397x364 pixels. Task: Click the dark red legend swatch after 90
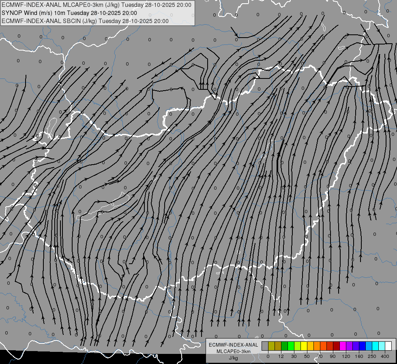[x=336, y=346]
